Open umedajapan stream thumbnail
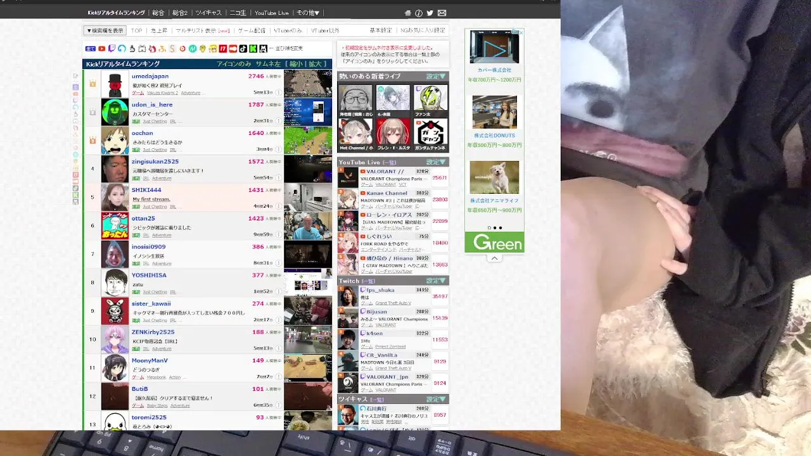This screenshot has height=456, width=811. (307, 83)
